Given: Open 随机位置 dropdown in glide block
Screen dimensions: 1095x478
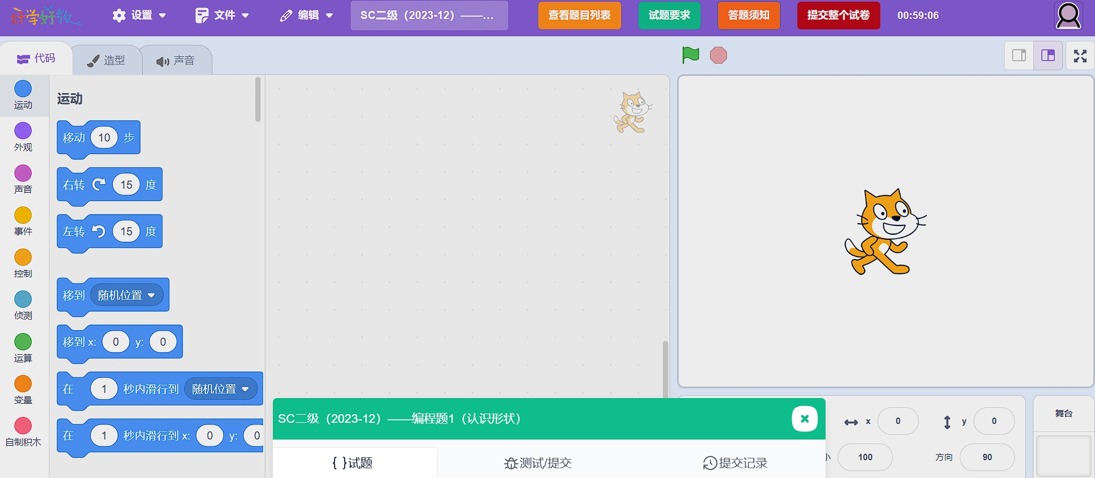Looking at the screenshot, I should 220,389.
